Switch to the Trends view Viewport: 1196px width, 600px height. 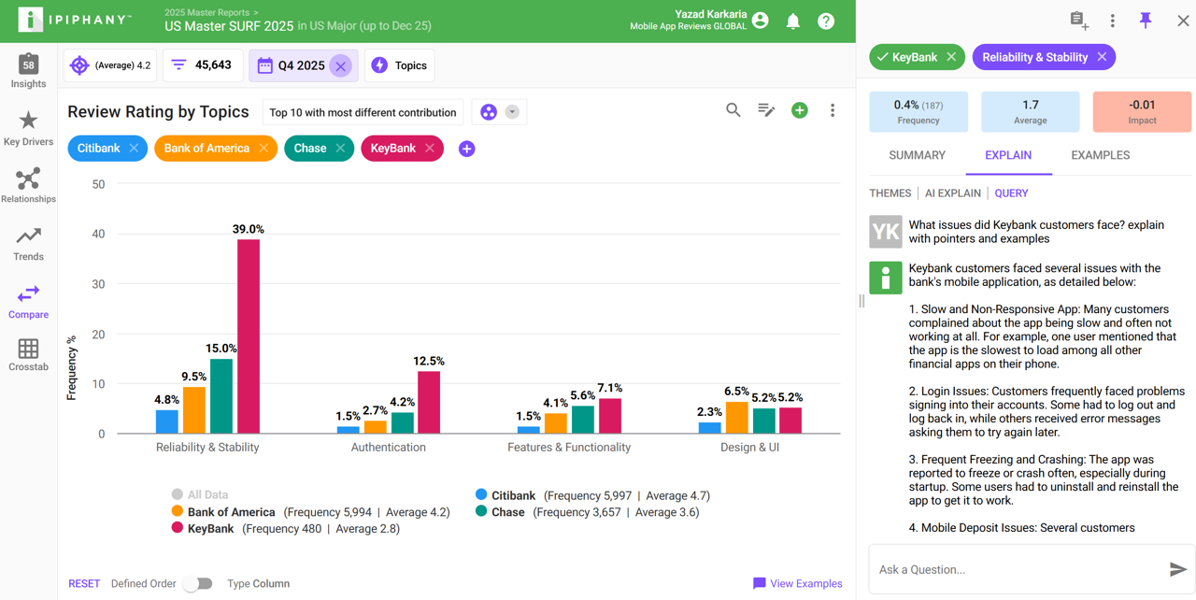[x=28, y=241]
